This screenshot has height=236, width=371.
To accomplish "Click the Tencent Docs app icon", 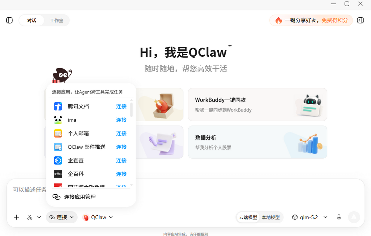I will click(x=58, y=106).
